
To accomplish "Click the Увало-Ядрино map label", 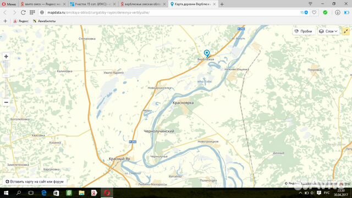I will (114, 73).
